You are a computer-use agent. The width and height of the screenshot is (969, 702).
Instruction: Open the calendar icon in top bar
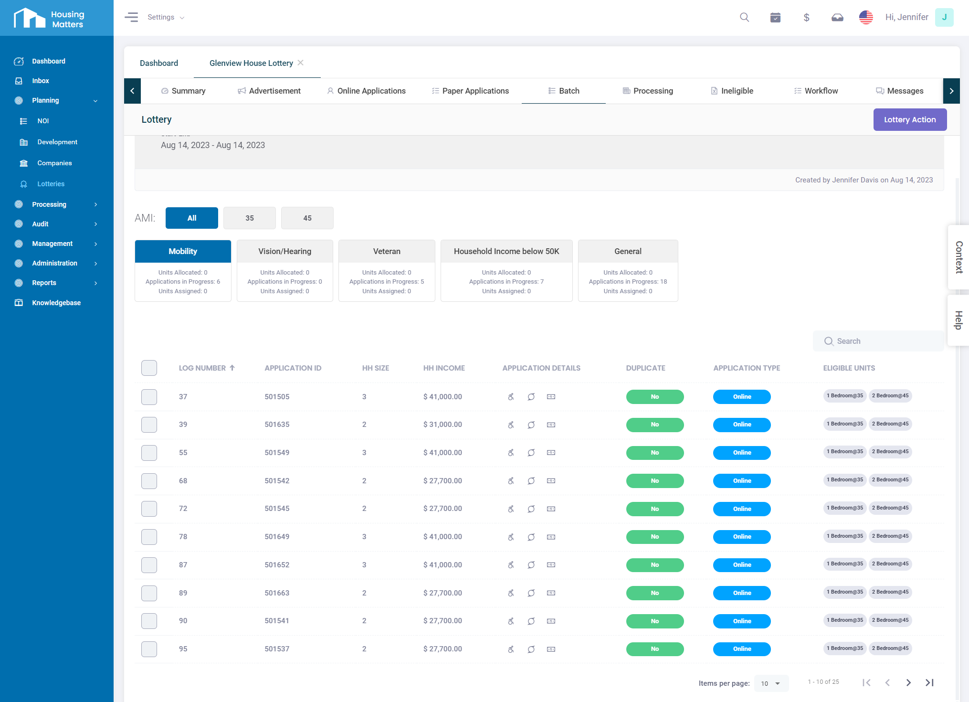(x=775, y=18)
